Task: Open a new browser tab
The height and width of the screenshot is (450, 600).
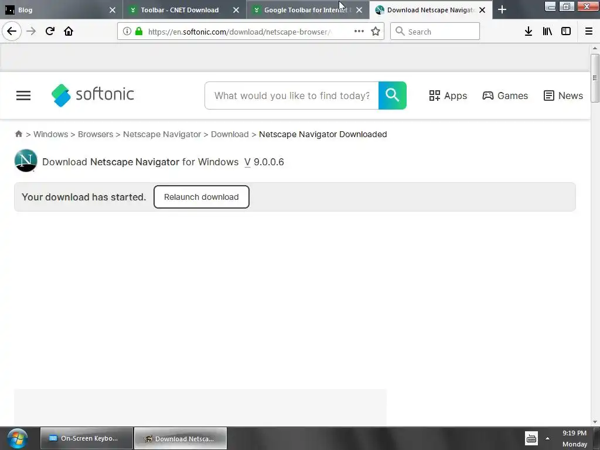Action: pyautogui.click(x=502, y=10)
